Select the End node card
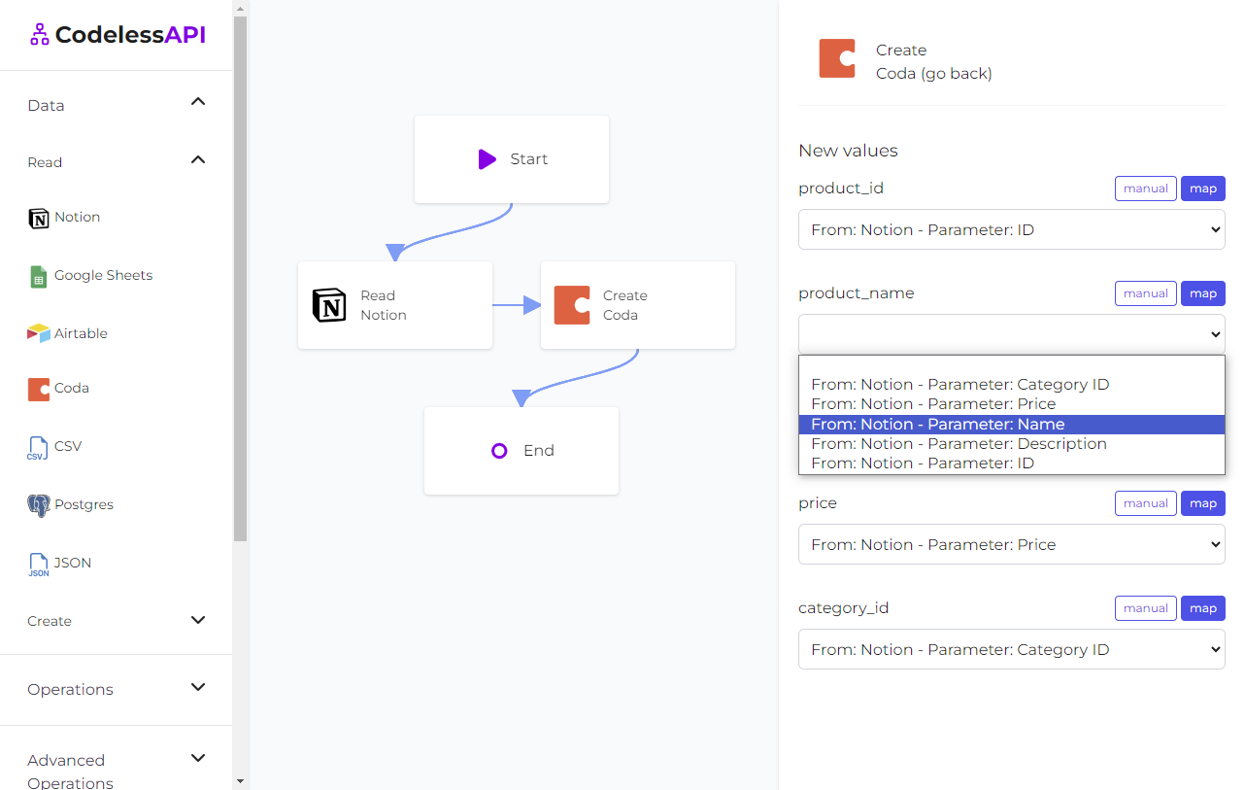 pos(522,451)
